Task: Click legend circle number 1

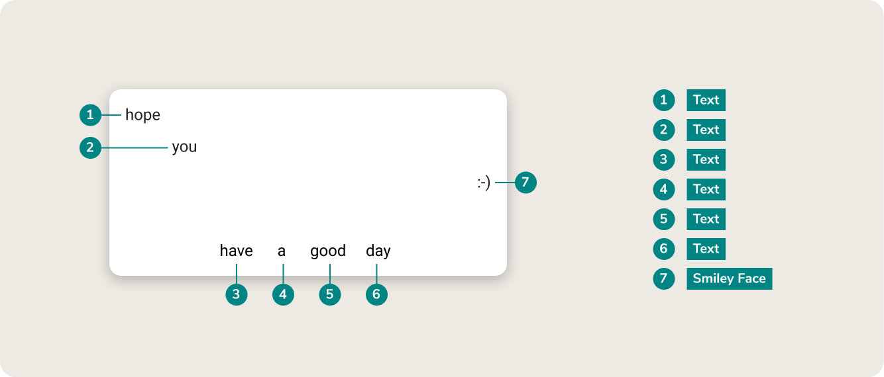Action: [664, 100]
